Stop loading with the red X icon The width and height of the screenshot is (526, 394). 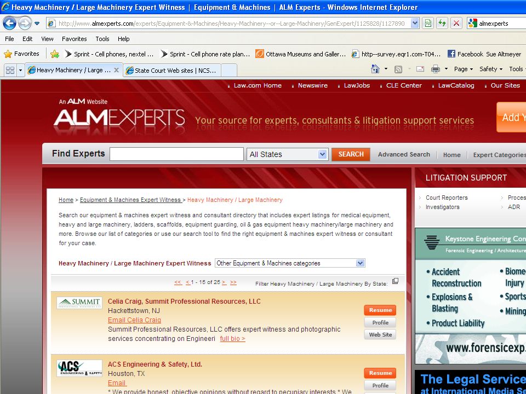click(x=456, y=24)
